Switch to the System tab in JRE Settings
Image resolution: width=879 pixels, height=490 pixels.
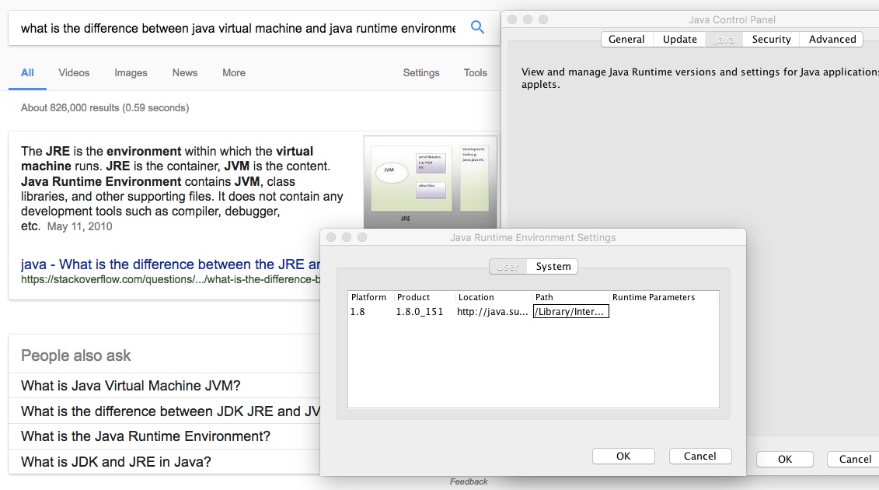click(553, 267)
